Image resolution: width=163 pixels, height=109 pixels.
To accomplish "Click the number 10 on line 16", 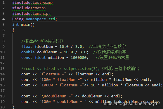I will tap(93, 85).
